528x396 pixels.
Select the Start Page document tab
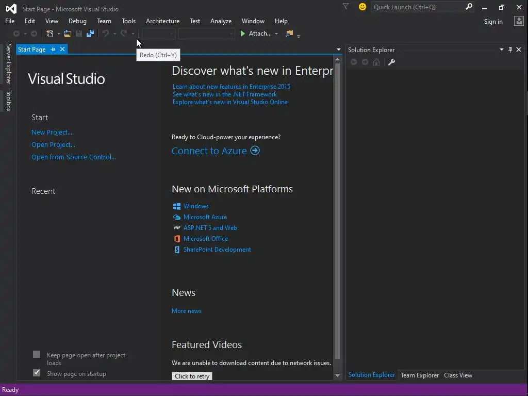click(x=31, y=49)
